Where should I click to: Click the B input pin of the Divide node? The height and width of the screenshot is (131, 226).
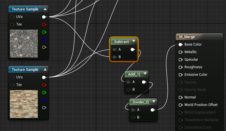(133, 117)
